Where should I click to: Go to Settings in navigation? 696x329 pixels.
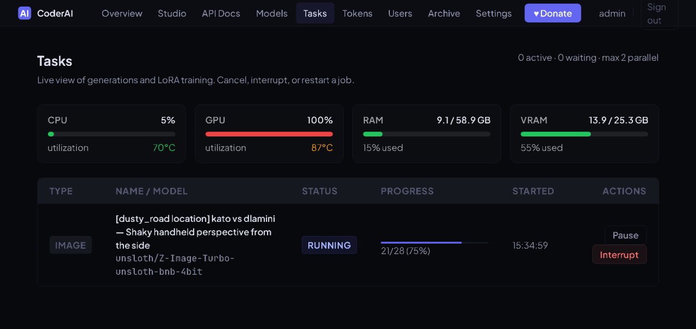493,13
